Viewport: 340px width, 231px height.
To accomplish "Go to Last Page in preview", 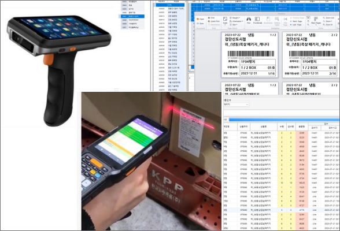I will point(295,25).
